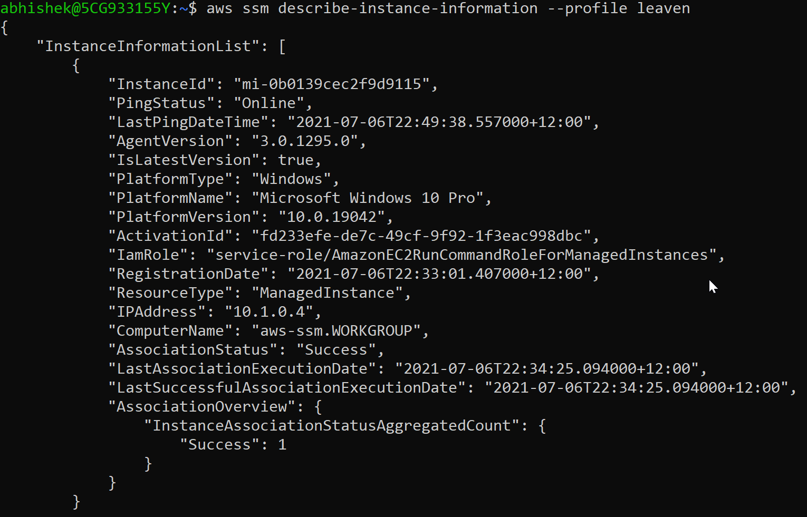The image size is (807, 517).
Task: Click the "Microsoft Windows 10 Pro" text
Action: tap(367, 198)
